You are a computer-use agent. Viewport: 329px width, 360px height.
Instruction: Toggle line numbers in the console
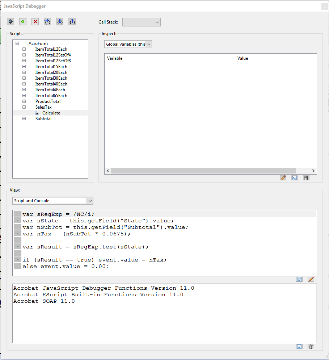[299, 347]
